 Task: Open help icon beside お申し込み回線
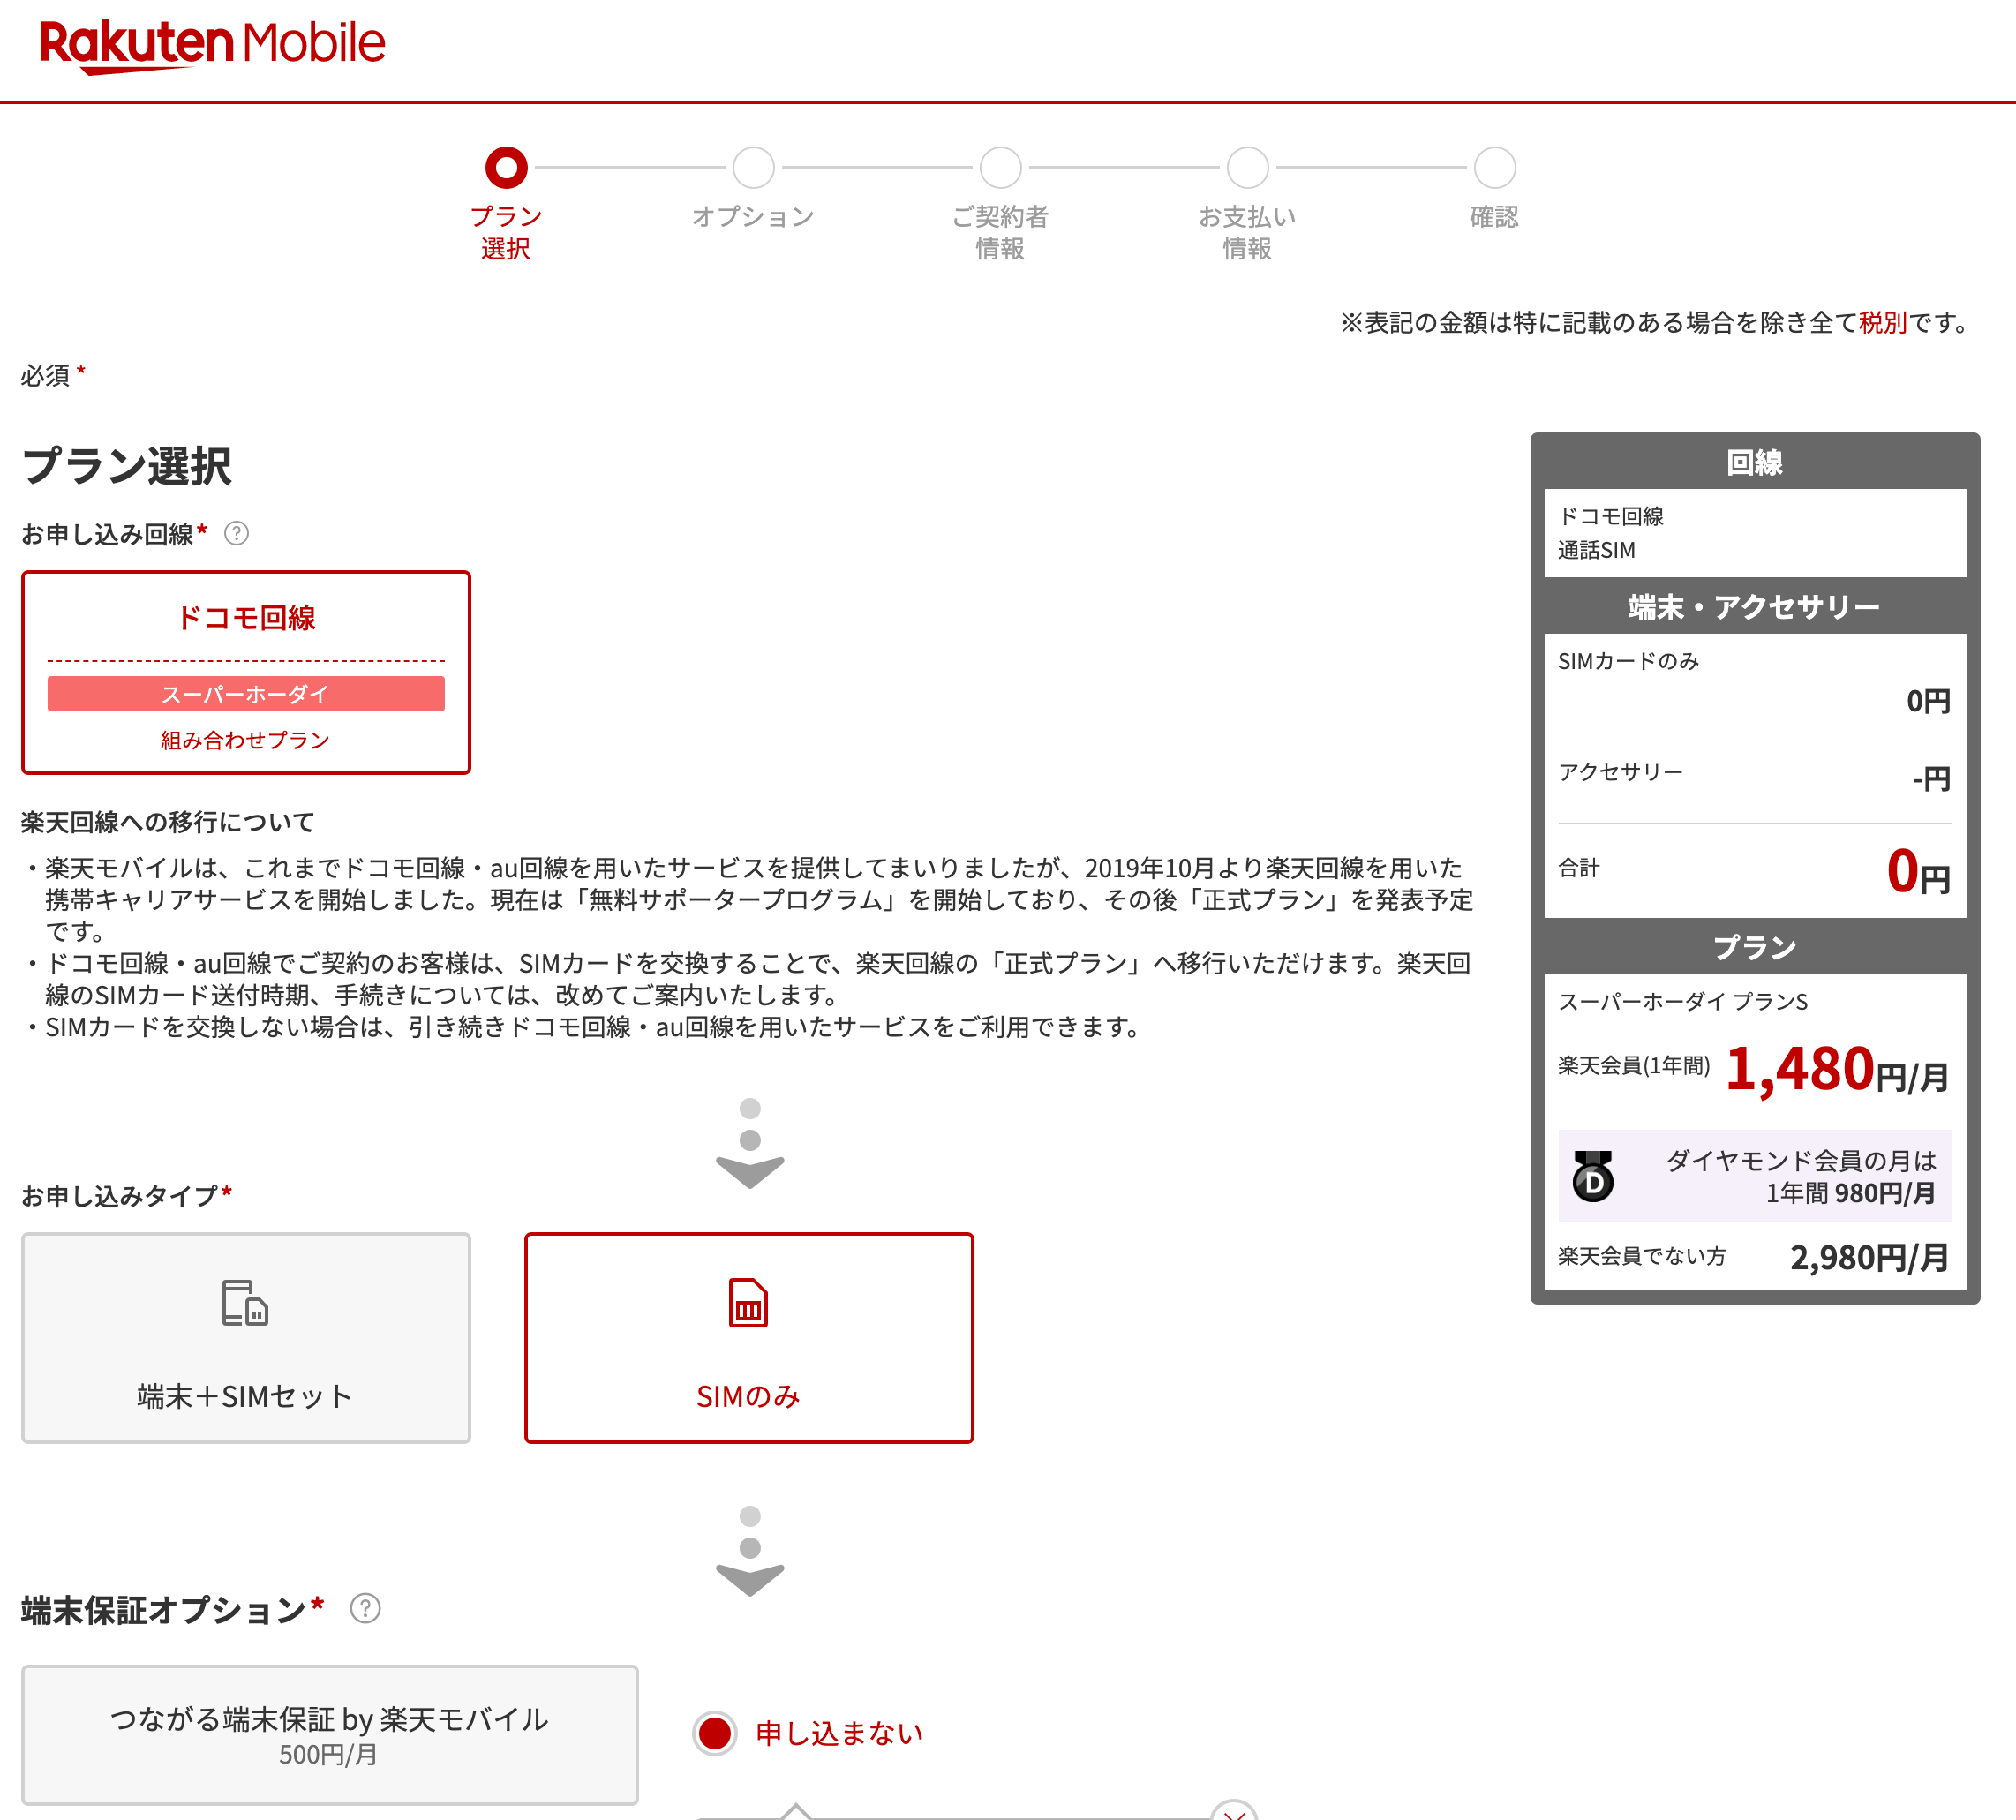(x=236, y=534)
